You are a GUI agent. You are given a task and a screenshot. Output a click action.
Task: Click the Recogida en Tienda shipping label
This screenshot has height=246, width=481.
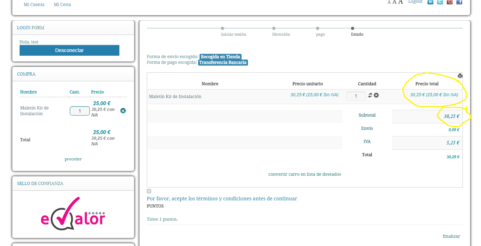pos(221,57)
